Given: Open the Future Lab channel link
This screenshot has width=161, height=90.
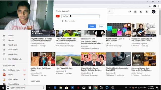Looking at the screenshot, I should [x=110, y=73].
